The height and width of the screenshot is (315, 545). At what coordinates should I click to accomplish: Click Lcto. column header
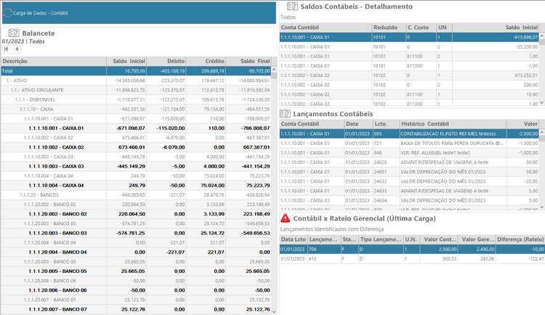click(386, 123)
